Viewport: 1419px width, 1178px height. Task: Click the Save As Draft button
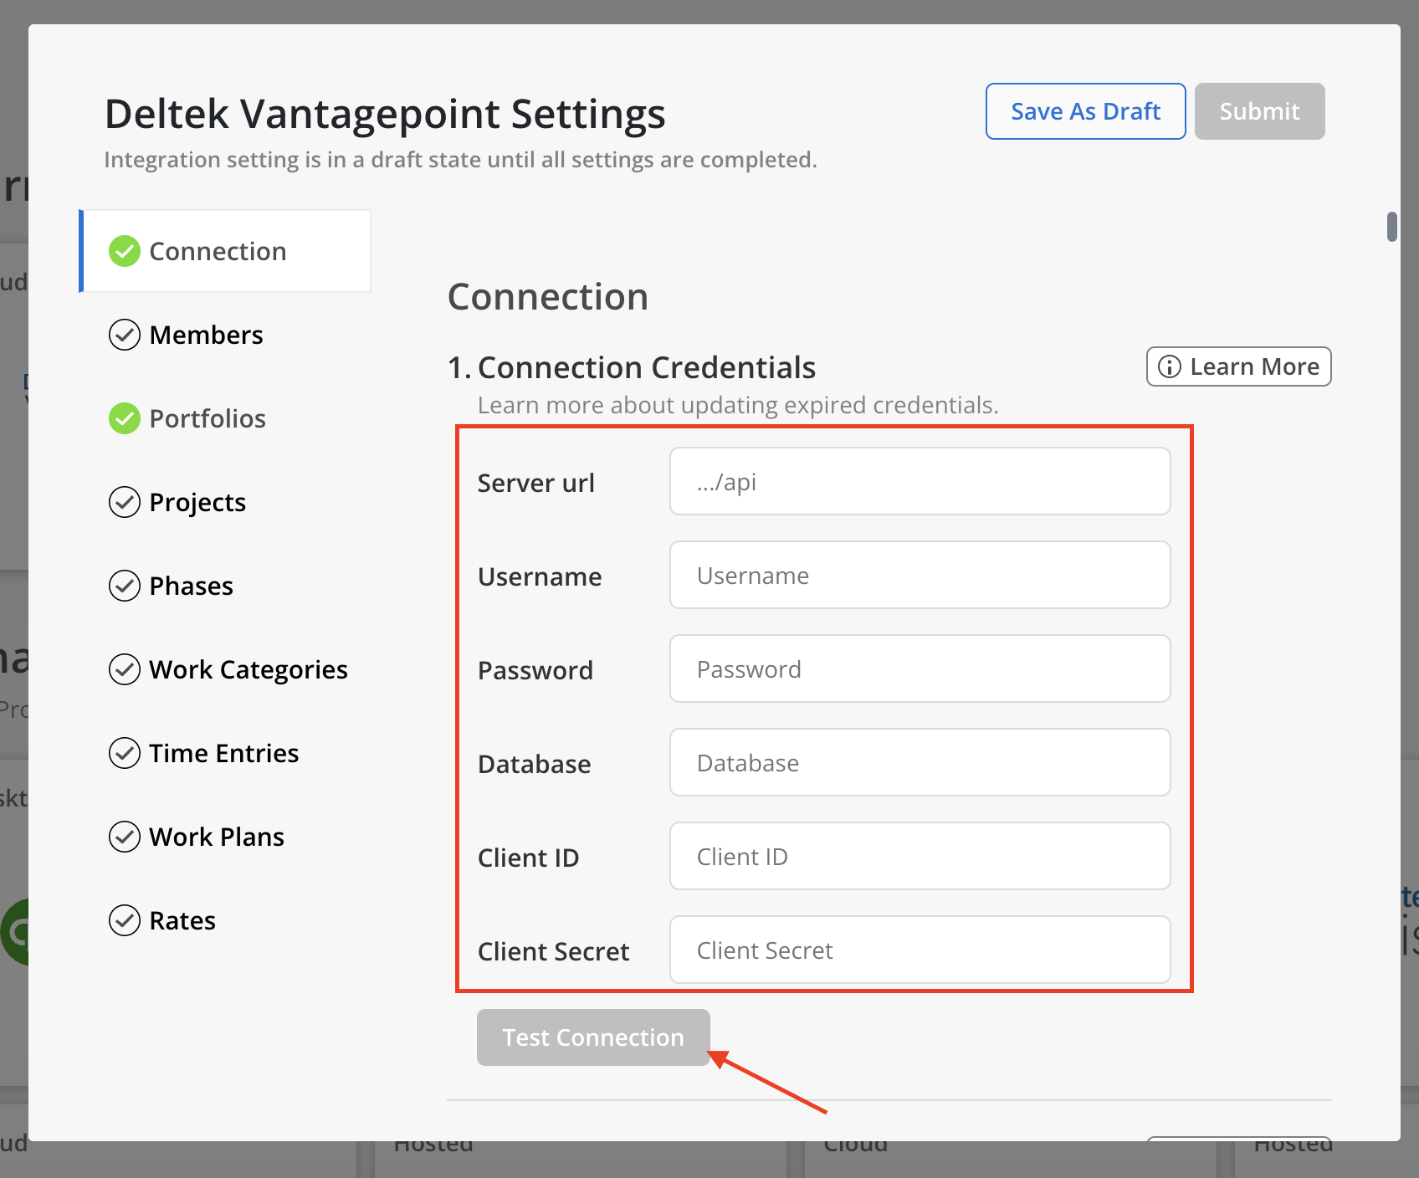pos(1085,111)
